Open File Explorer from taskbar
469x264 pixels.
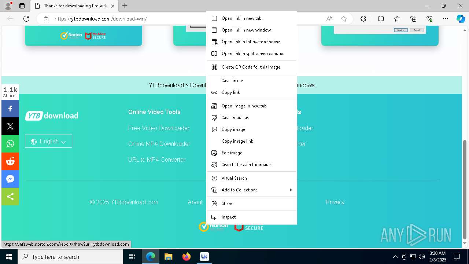pyautogui.click(x=168, y=257)
